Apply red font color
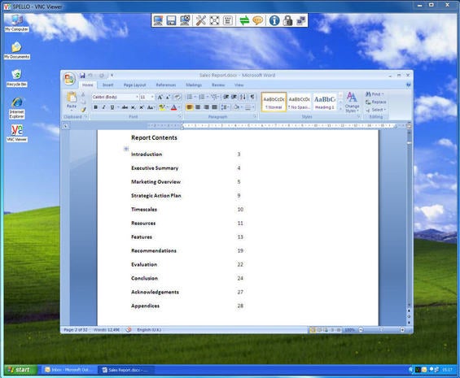 pos(174,107)
